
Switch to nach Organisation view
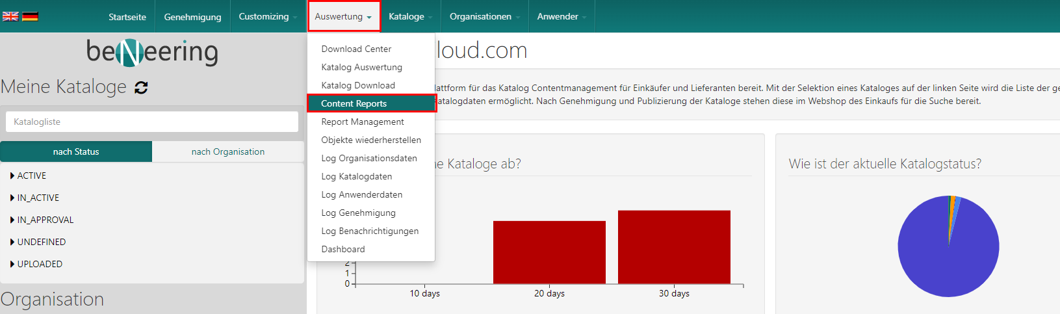(227, 151)
